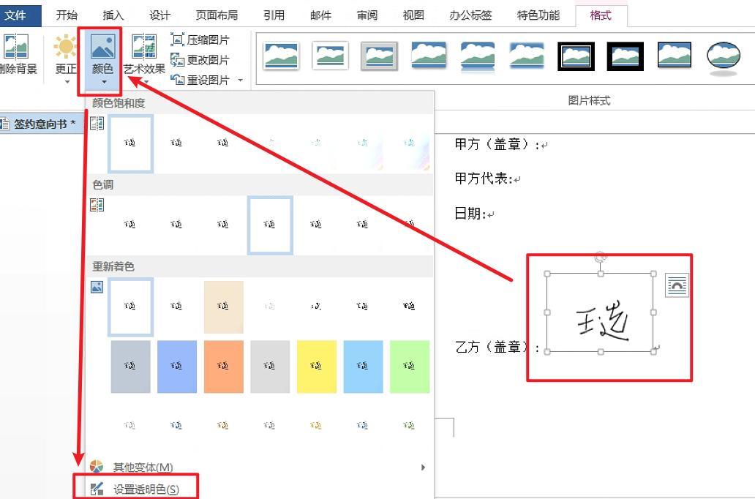Open the layout options icon beside signature
This screenshot has height=499, width=755.
(677, 285)
